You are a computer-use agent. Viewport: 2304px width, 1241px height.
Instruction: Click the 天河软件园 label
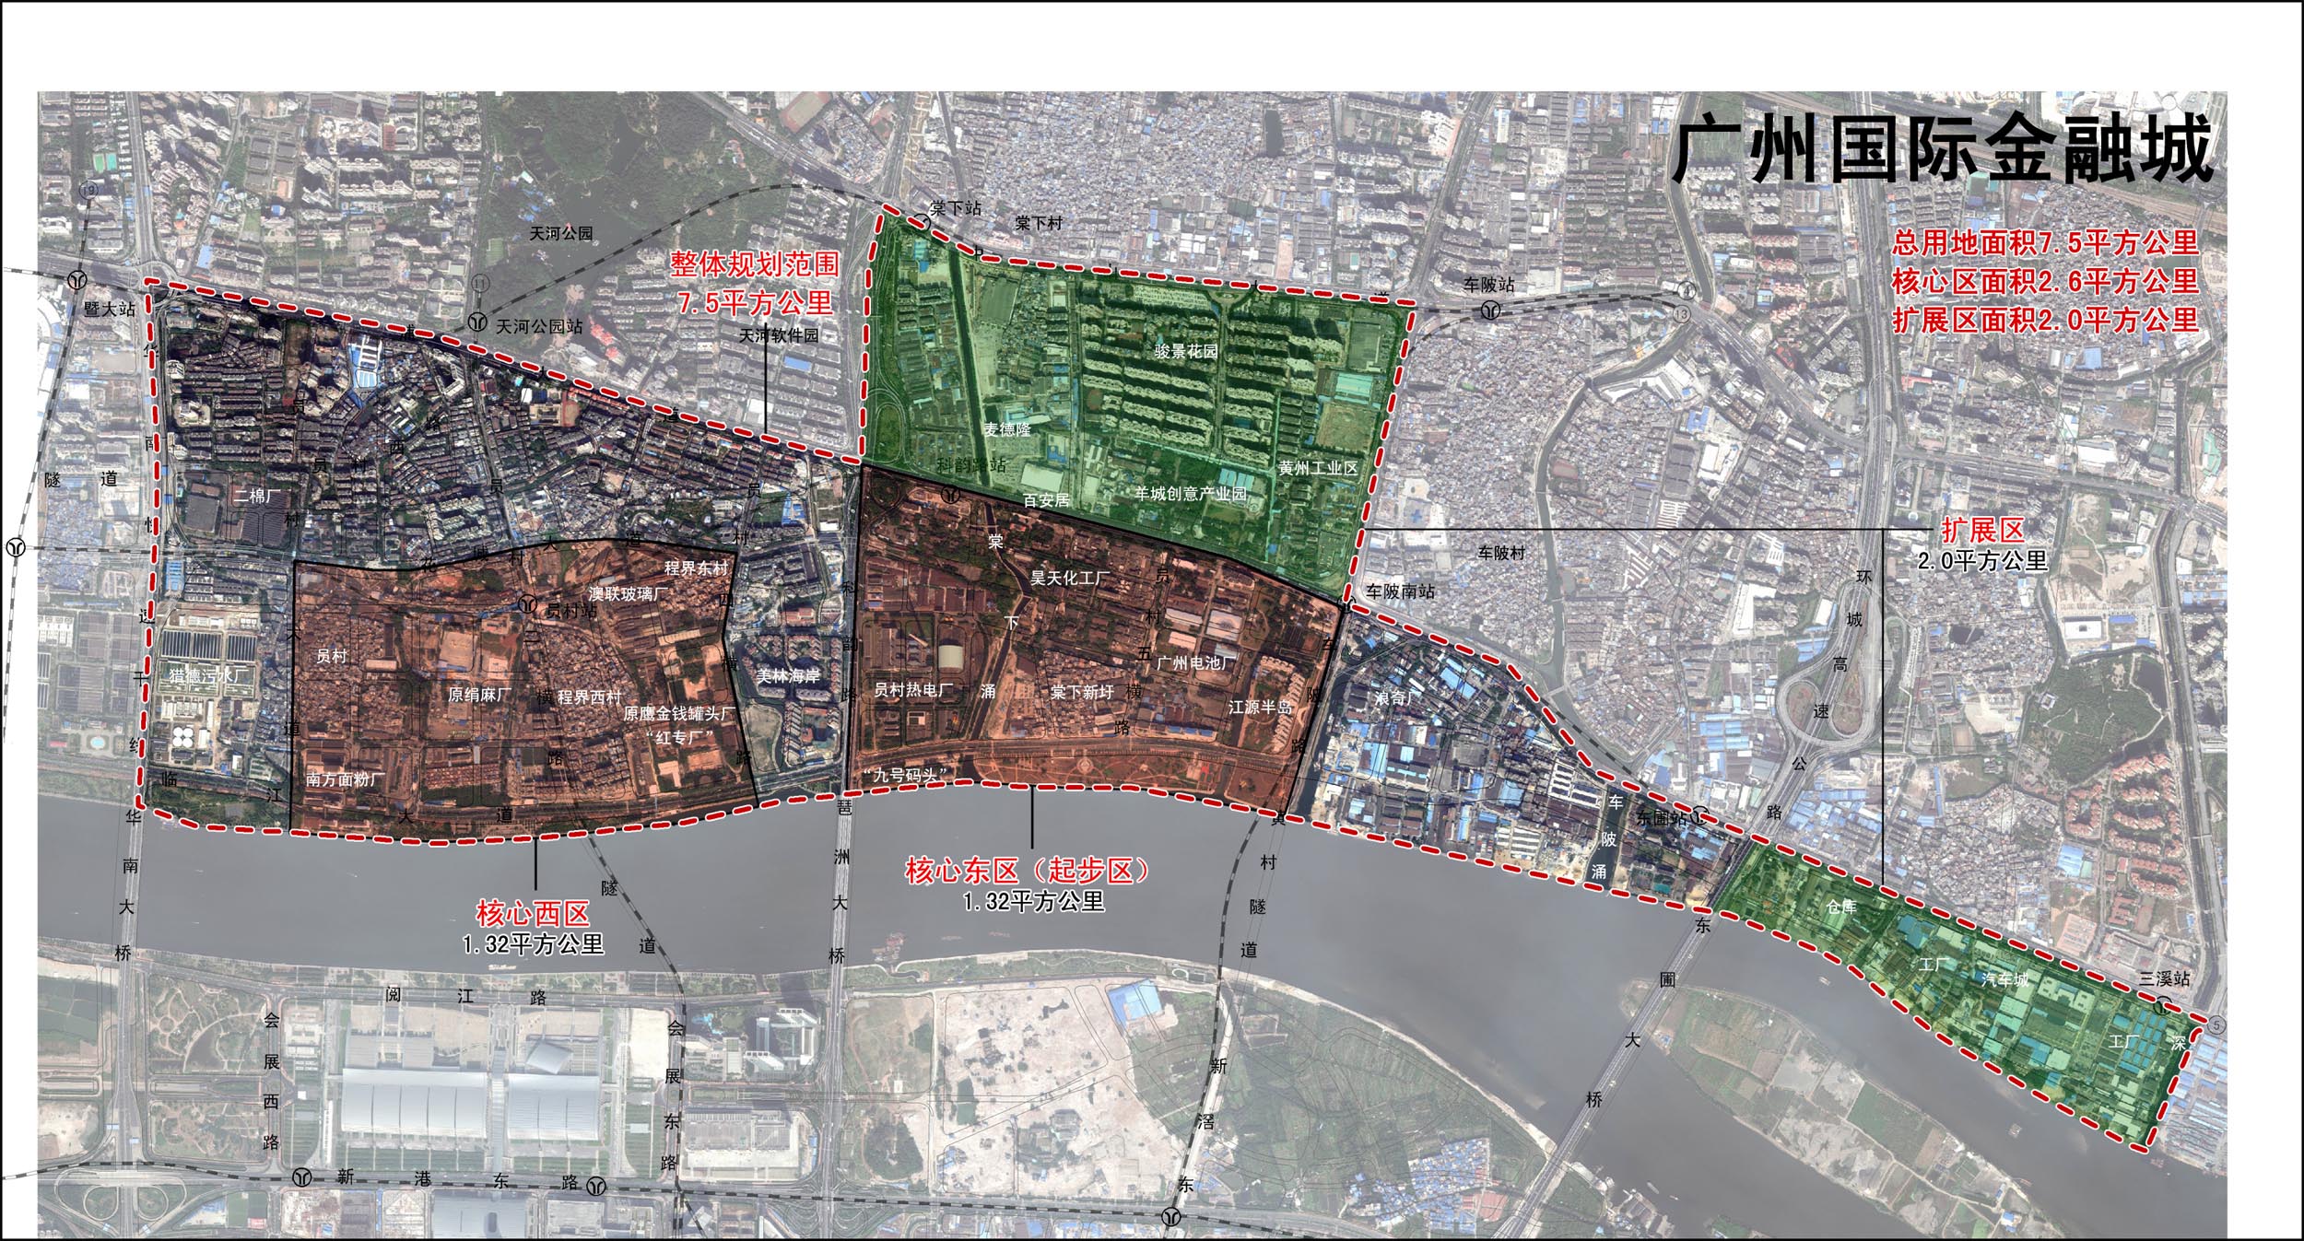pyautogui.click(x=779, y=335)
